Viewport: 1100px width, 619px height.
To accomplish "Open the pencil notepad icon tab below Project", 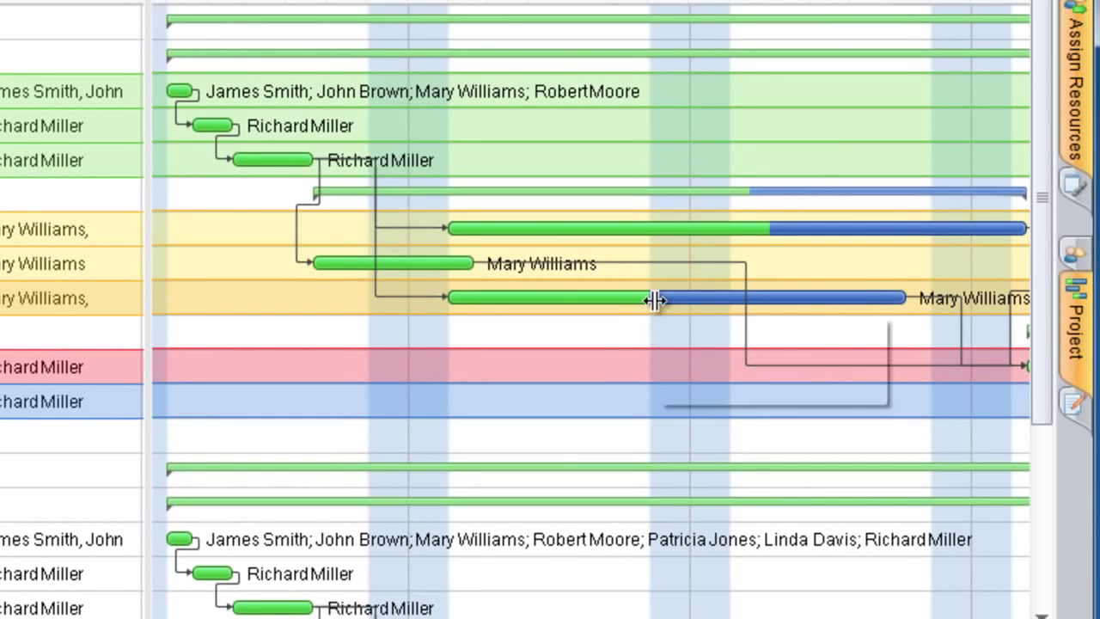I will tap(1074, 402).
